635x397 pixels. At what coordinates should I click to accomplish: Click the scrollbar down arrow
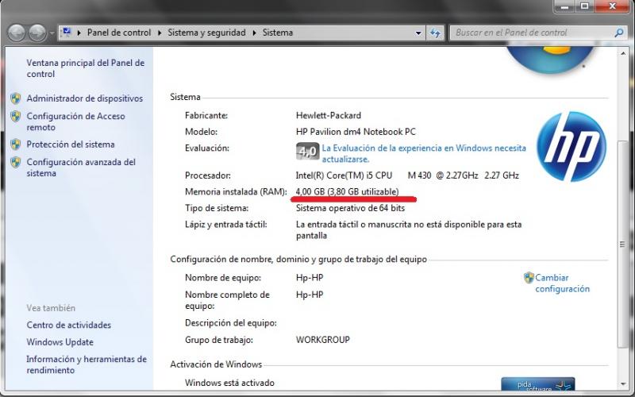point(622,384)
